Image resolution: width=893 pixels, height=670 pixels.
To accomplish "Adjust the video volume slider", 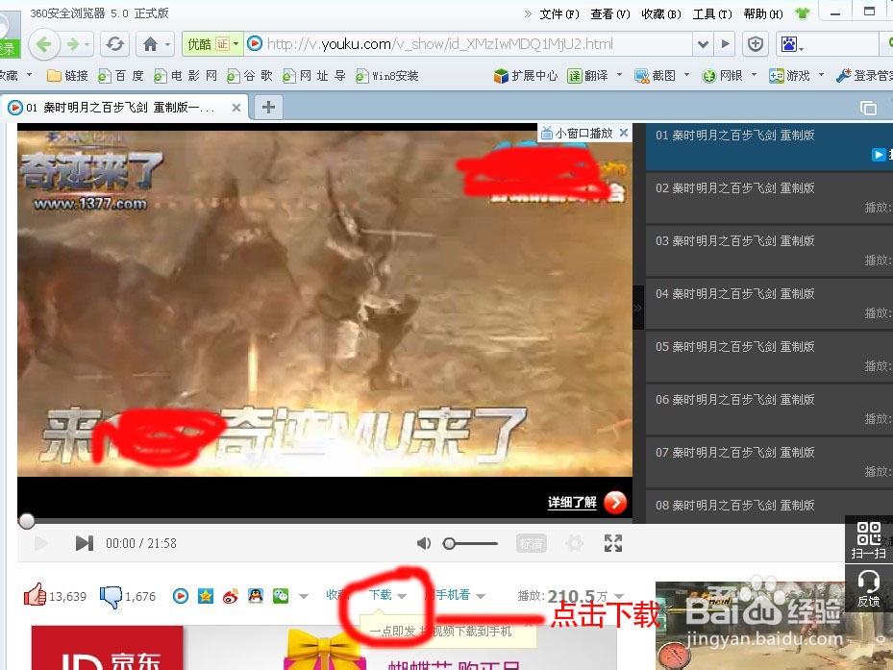I will 470,543.
